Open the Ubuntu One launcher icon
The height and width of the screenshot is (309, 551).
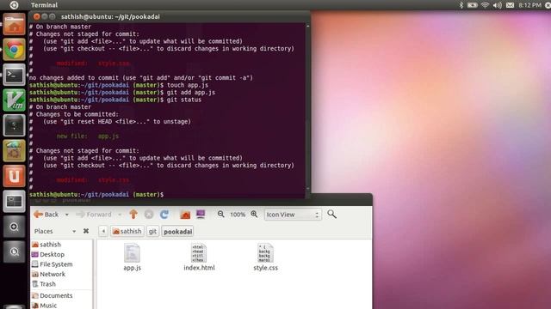point(14,176)
